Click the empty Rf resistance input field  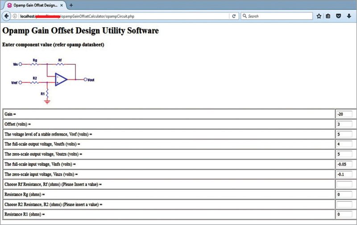[344, 184]
